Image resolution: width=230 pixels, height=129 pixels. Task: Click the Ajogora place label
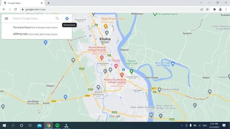click(x=187, y=33)
